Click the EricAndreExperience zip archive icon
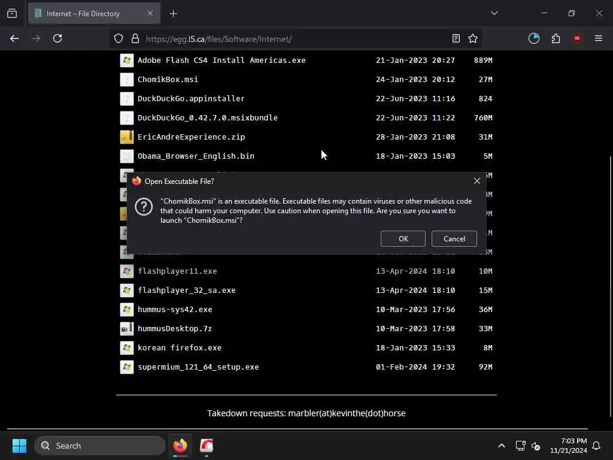Screen dimensions: 613x460 coord(127,137)
